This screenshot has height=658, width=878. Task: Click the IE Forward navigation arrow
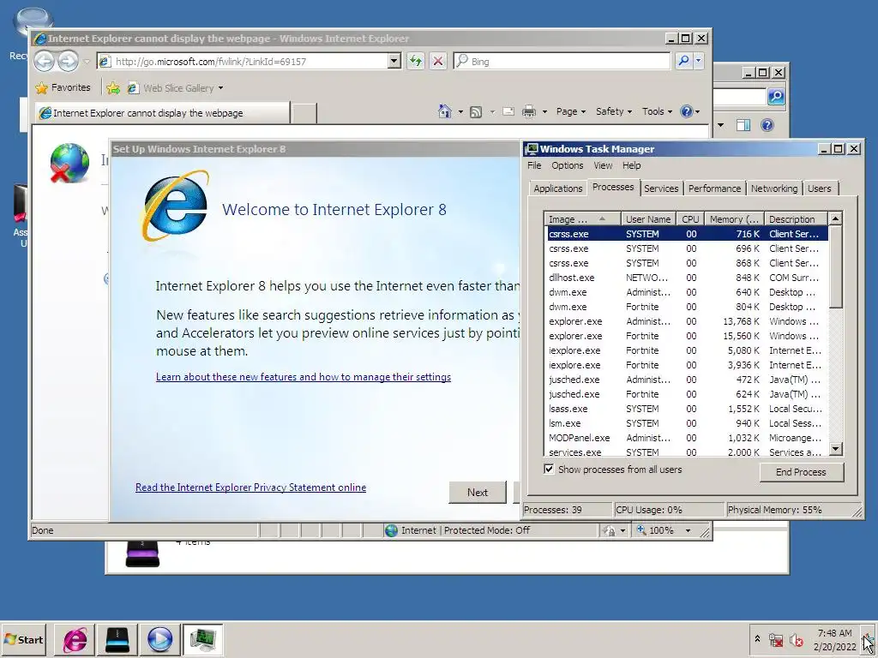pos(69,61)
